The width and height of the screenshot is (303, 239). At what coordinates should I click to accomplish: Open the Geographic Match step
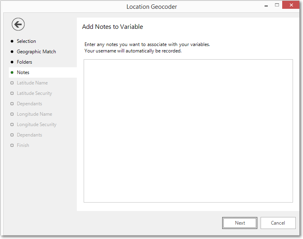[36, 52]
